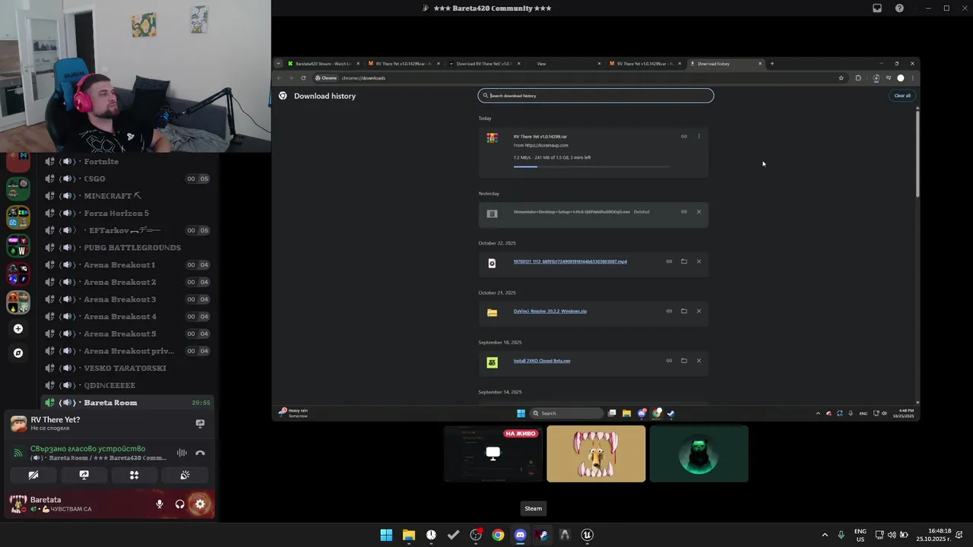Image resolution: width=973 pixels, height=547 pixels.
Task: Mute microphone in Discord user panel
Action: [160, 504]
